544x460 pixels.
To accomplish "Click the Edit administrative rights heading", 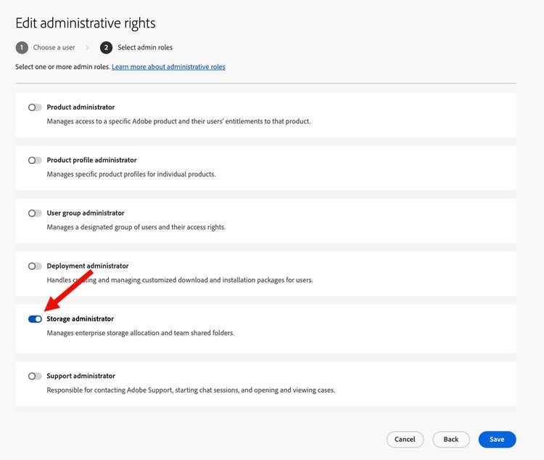I will [86, 24].
